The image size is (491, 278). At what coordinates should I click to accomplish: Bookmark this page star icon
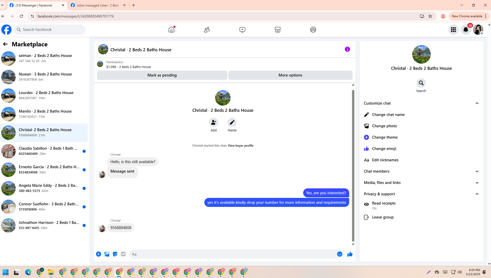click(430, 16)
